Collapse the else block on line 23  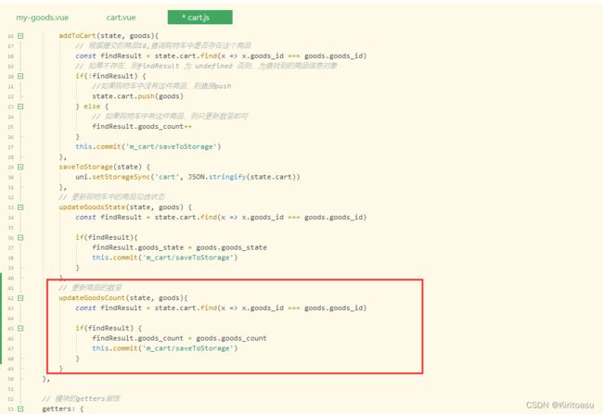pyautogui.click(x=20, y=107)
